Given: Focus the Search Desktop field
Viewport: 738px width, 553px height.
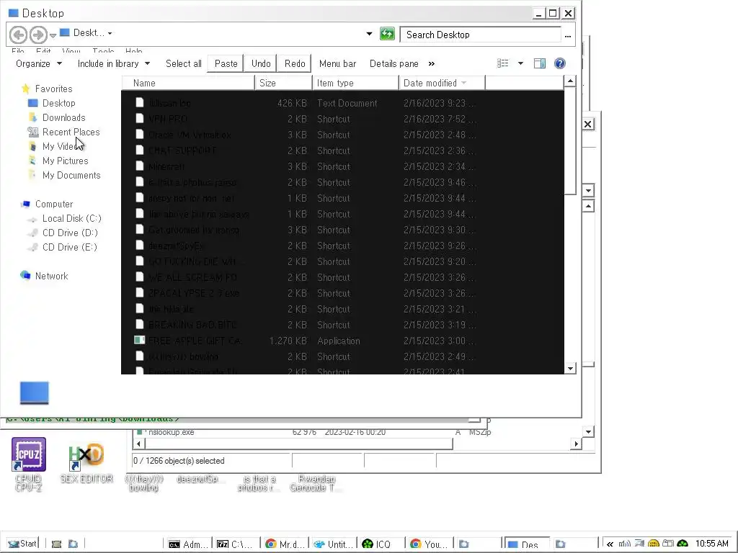Looking at the screenshot, I should [x=480, y=35].
